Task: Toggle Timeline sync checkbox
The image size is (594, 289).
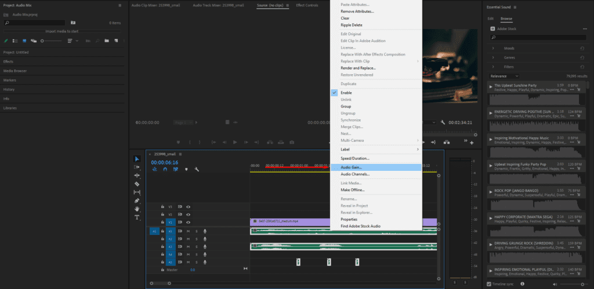Action: 489,284
